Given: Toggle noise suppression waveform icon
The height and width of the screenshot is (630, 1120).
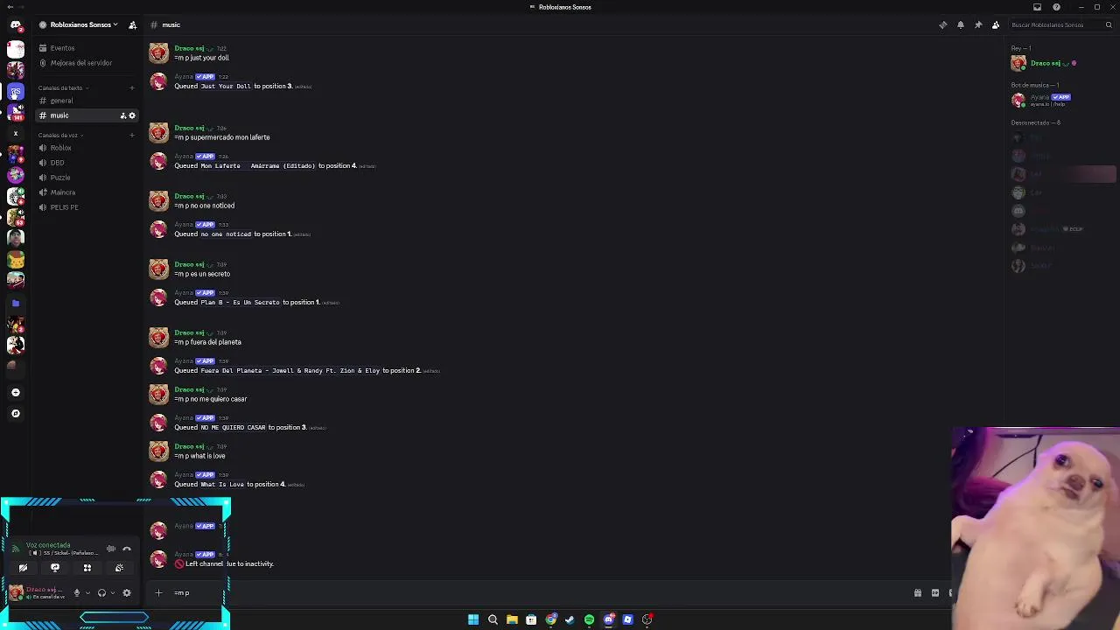Looking at the screenshot, I should pos(111,549).
